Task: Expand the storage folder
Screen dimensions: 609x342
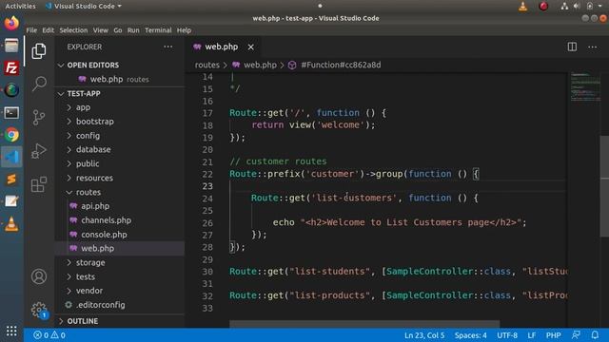Action: [119, 262]
